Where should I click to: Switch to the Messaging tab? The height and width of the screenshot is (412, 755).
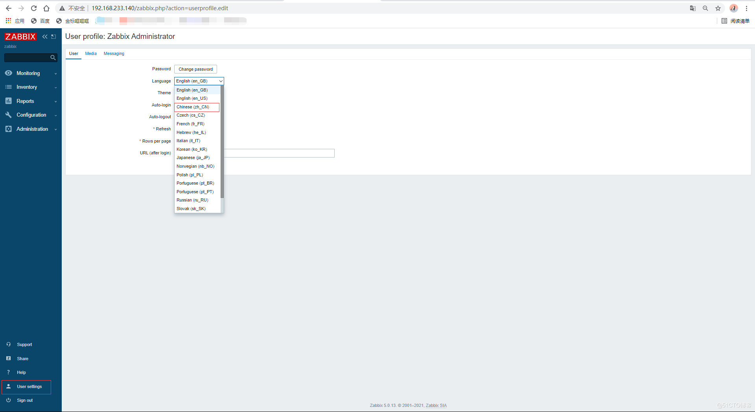tap(114, 53)
